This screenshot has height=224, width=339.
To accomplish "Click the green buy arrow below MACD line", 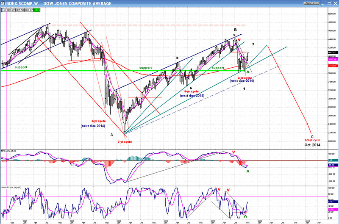I will point(248,171).
